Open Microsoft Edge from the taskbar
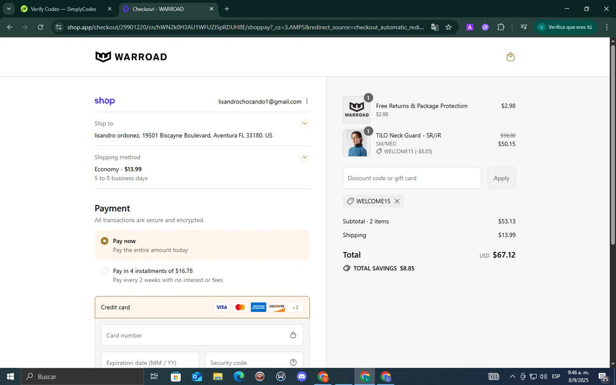 click(239, 376)
